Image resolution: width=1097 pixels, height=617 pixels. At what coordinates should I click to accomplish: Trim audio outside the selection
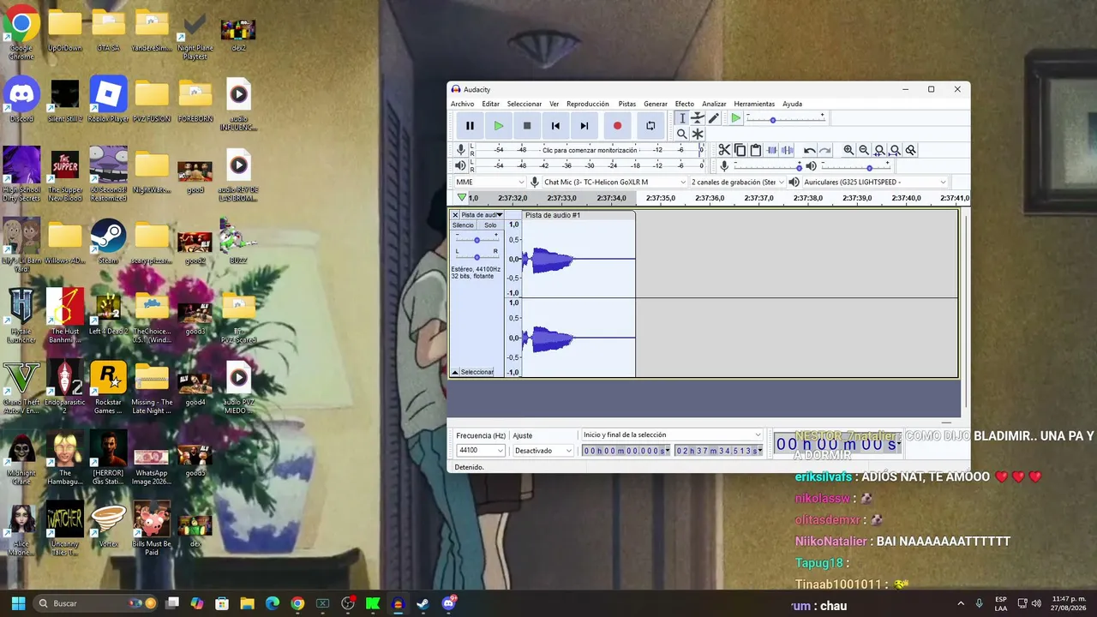point(771,150)
